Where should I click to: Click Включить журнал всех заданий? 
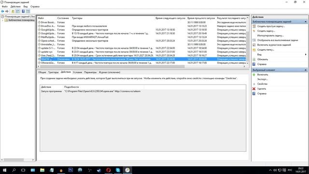click(x=274, y=45)
